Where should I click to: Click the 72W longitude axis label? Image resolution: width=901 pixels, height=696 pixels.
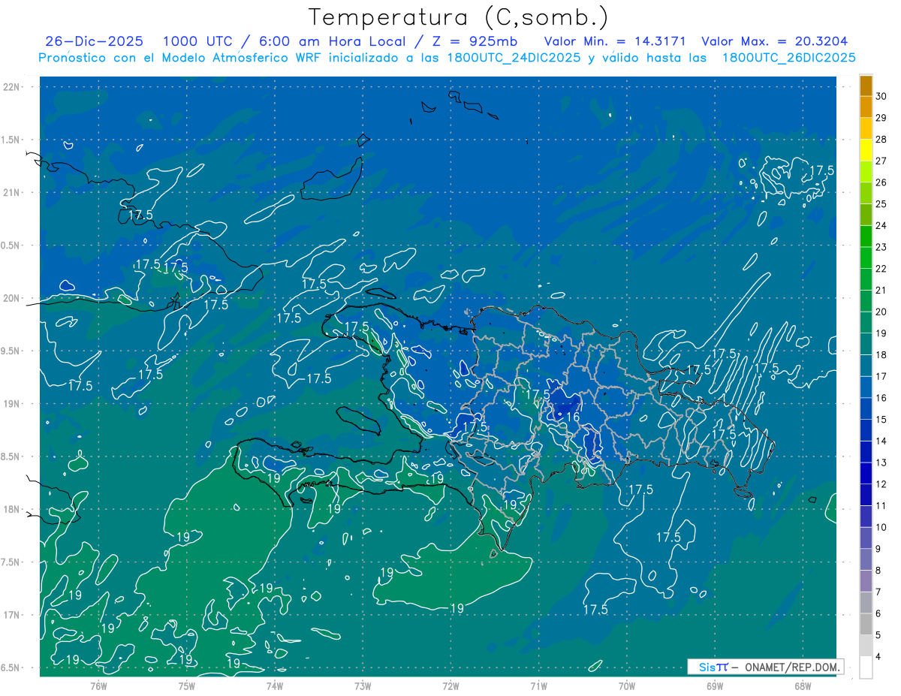click(451, 685)
